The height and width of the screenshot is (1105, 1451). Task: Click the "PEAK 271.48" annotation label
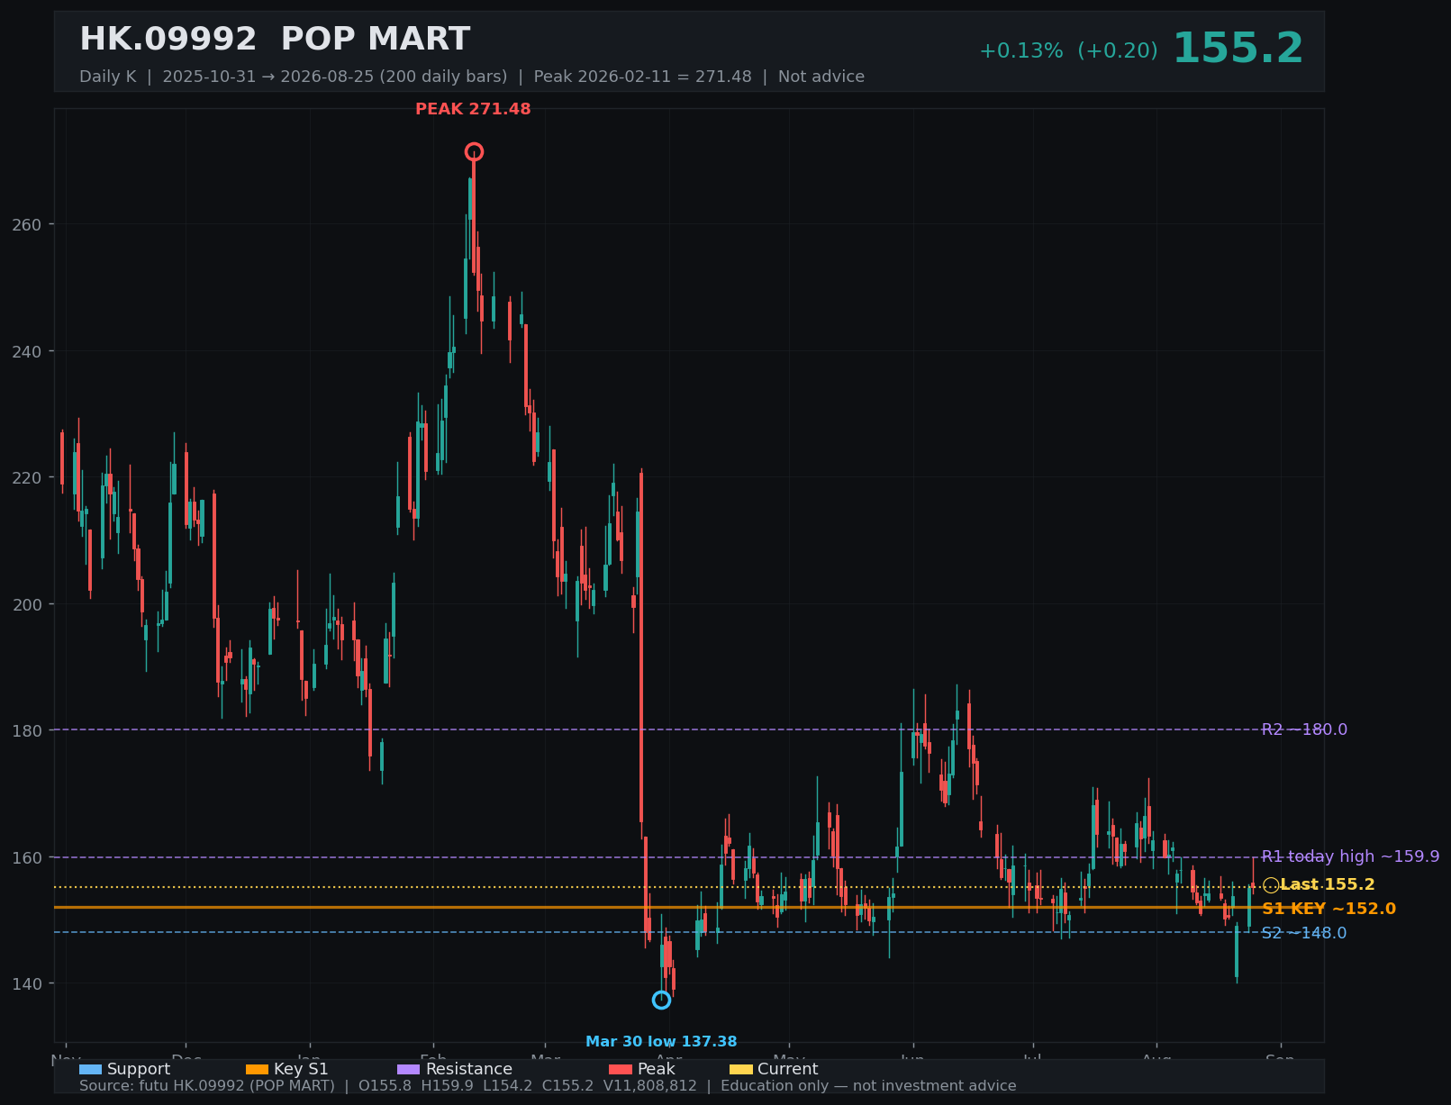tap(473, 109)
